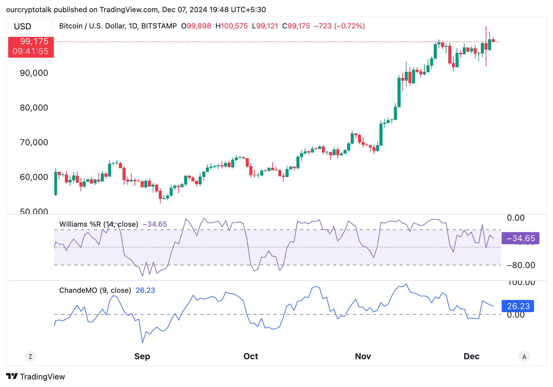Screen dimensions: 553x387
Task: Click the open price value O99,898
Action: tap(196, 26)
